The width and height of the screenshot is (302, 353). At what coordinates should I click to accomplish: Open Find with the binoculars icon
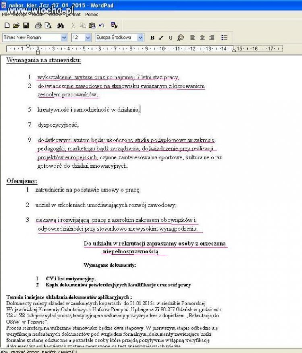tap(60, 25)
